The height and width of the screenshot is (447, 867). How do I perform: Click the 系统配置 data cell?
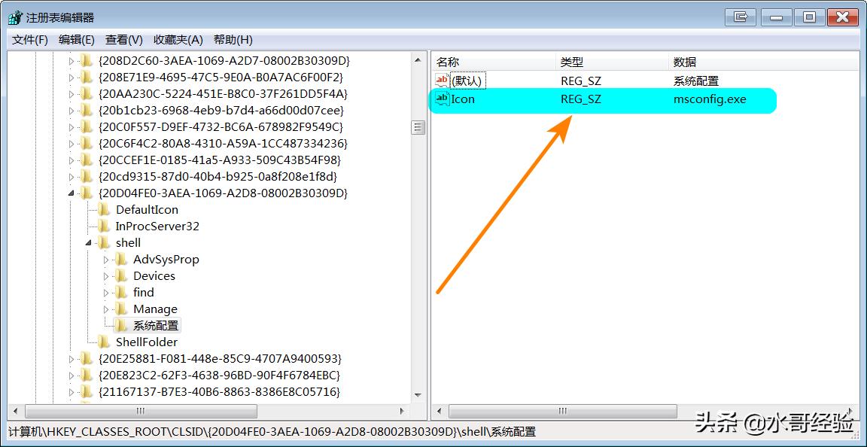coord(695,81)
